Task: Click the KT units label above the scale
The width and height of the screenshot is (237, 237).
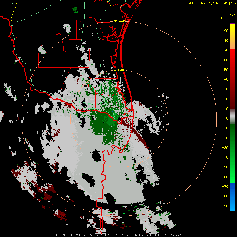Action: [x=225, y=18]
